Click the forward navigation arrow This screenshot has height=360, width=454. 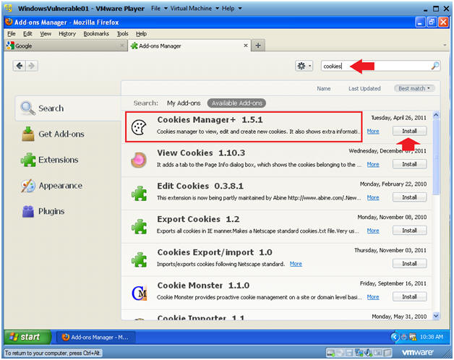32,66
